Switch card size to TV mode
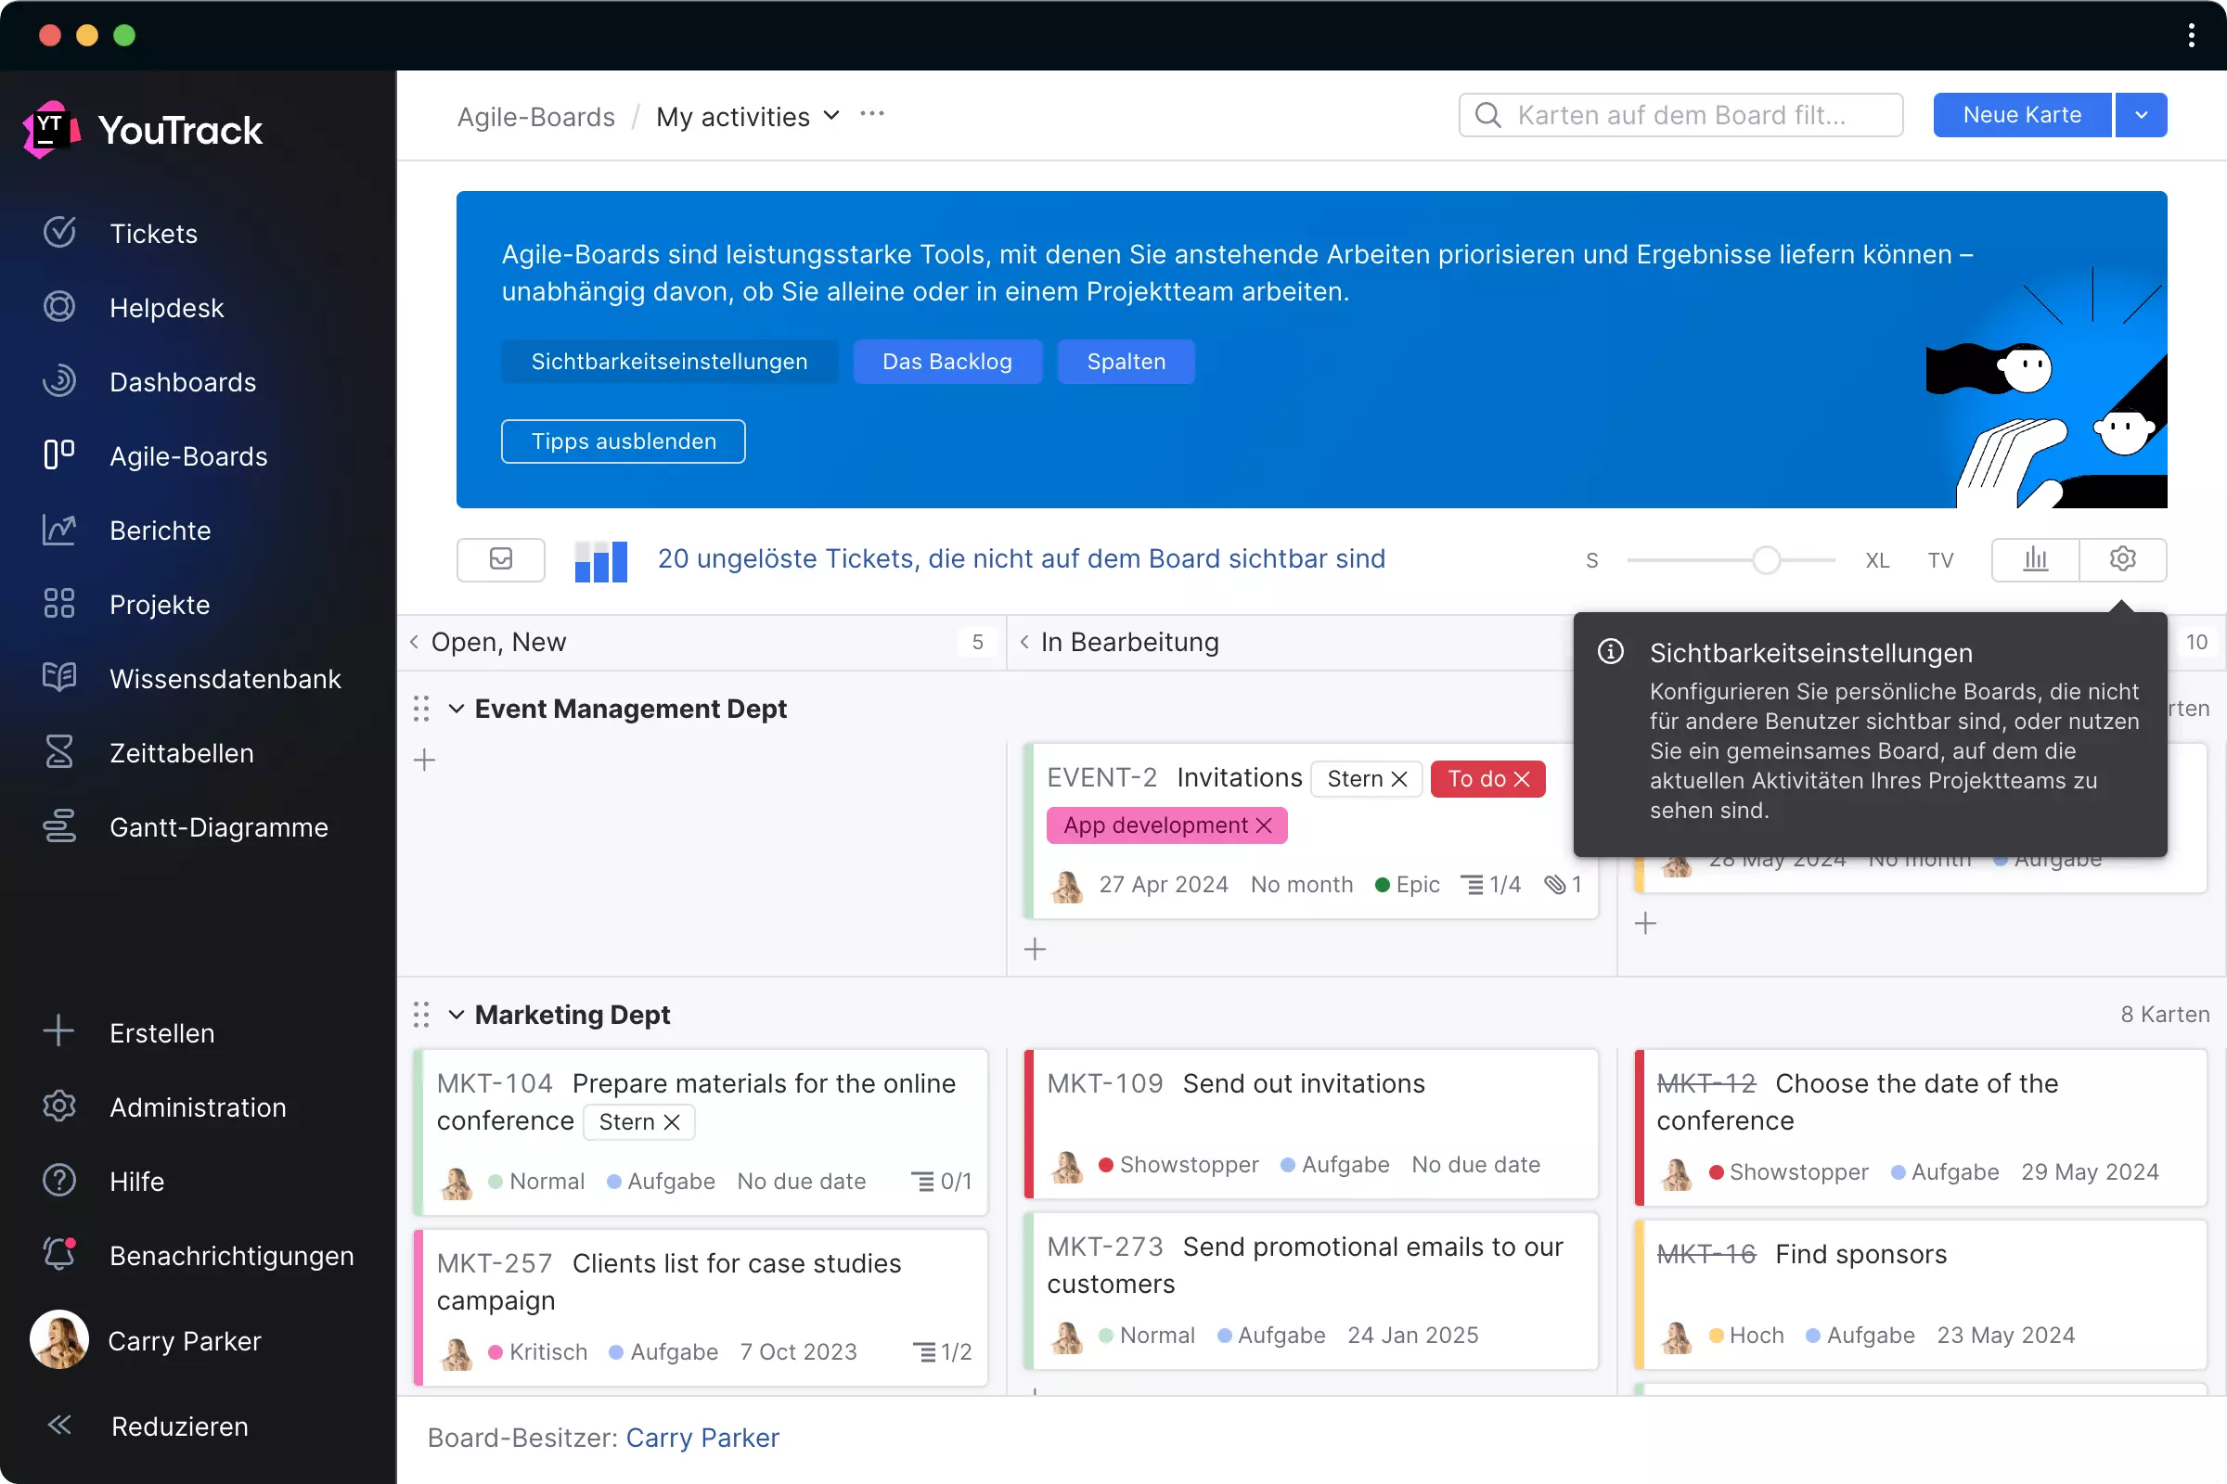 pos(1940,560)
